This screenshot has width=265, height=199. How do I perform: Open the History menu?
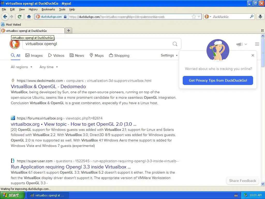(33, 9)
